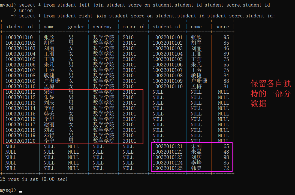Image resolution: width=295 pixels, height=195 pixels.
Task: Select student ID 10032010115
Action: pos(20,114)
